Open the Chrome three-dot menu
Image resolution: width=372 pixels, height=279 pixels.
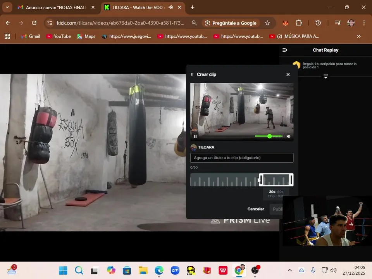click(x=364, y=23)
